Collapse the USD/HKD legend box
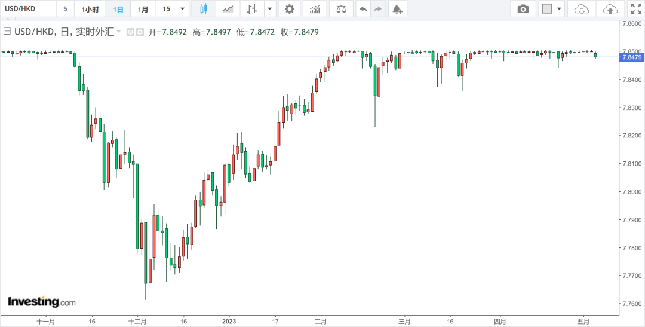The width and height of the screenshot is (645, 327). tap(8, 31)
